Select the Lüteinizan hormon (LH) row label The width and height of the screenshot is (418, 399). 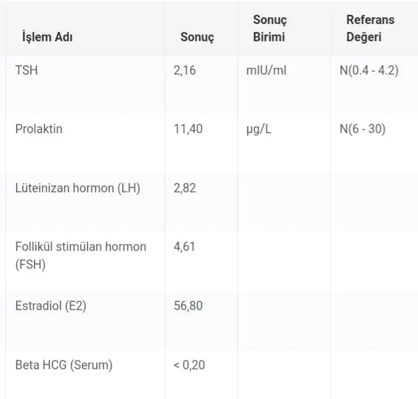pos(78,188)
